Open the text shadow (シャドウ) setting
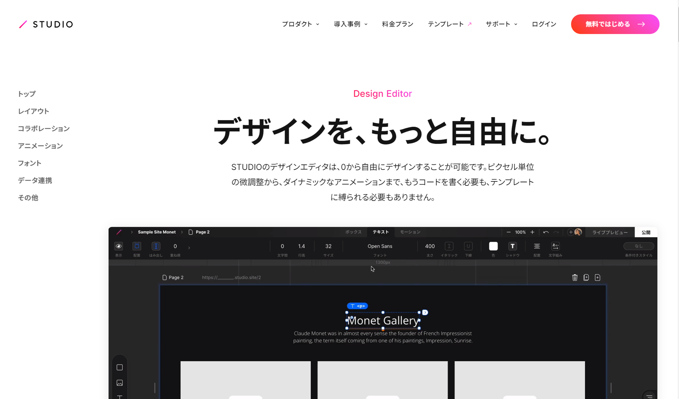679x399 pixels. 512,246
